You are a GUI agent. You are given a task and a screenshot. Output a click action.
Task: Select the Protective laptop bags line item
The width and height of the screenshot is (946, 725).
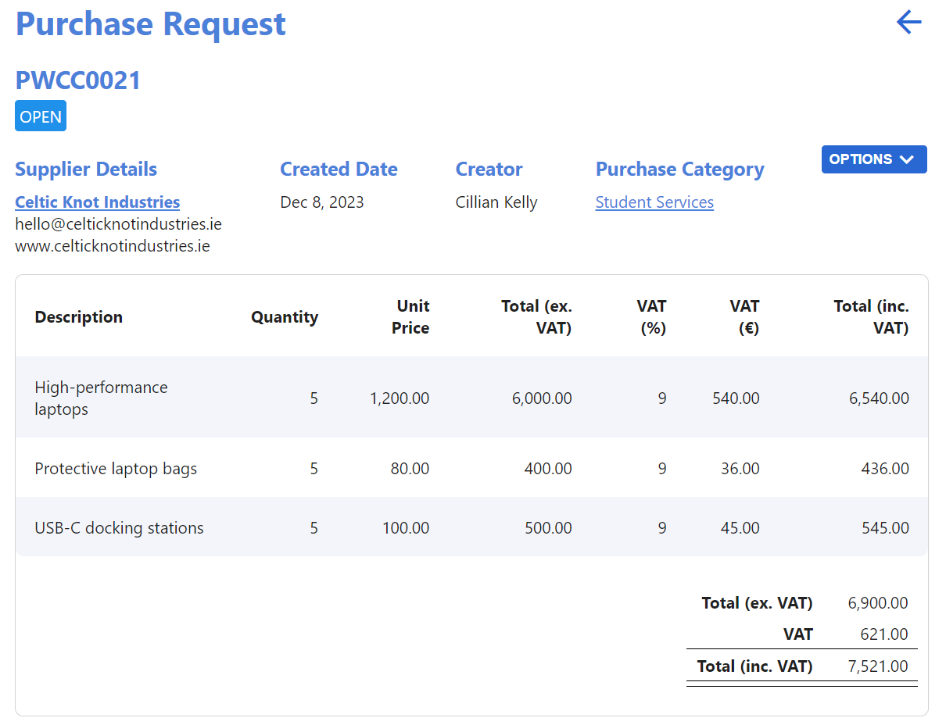click(x=116, y=469)
